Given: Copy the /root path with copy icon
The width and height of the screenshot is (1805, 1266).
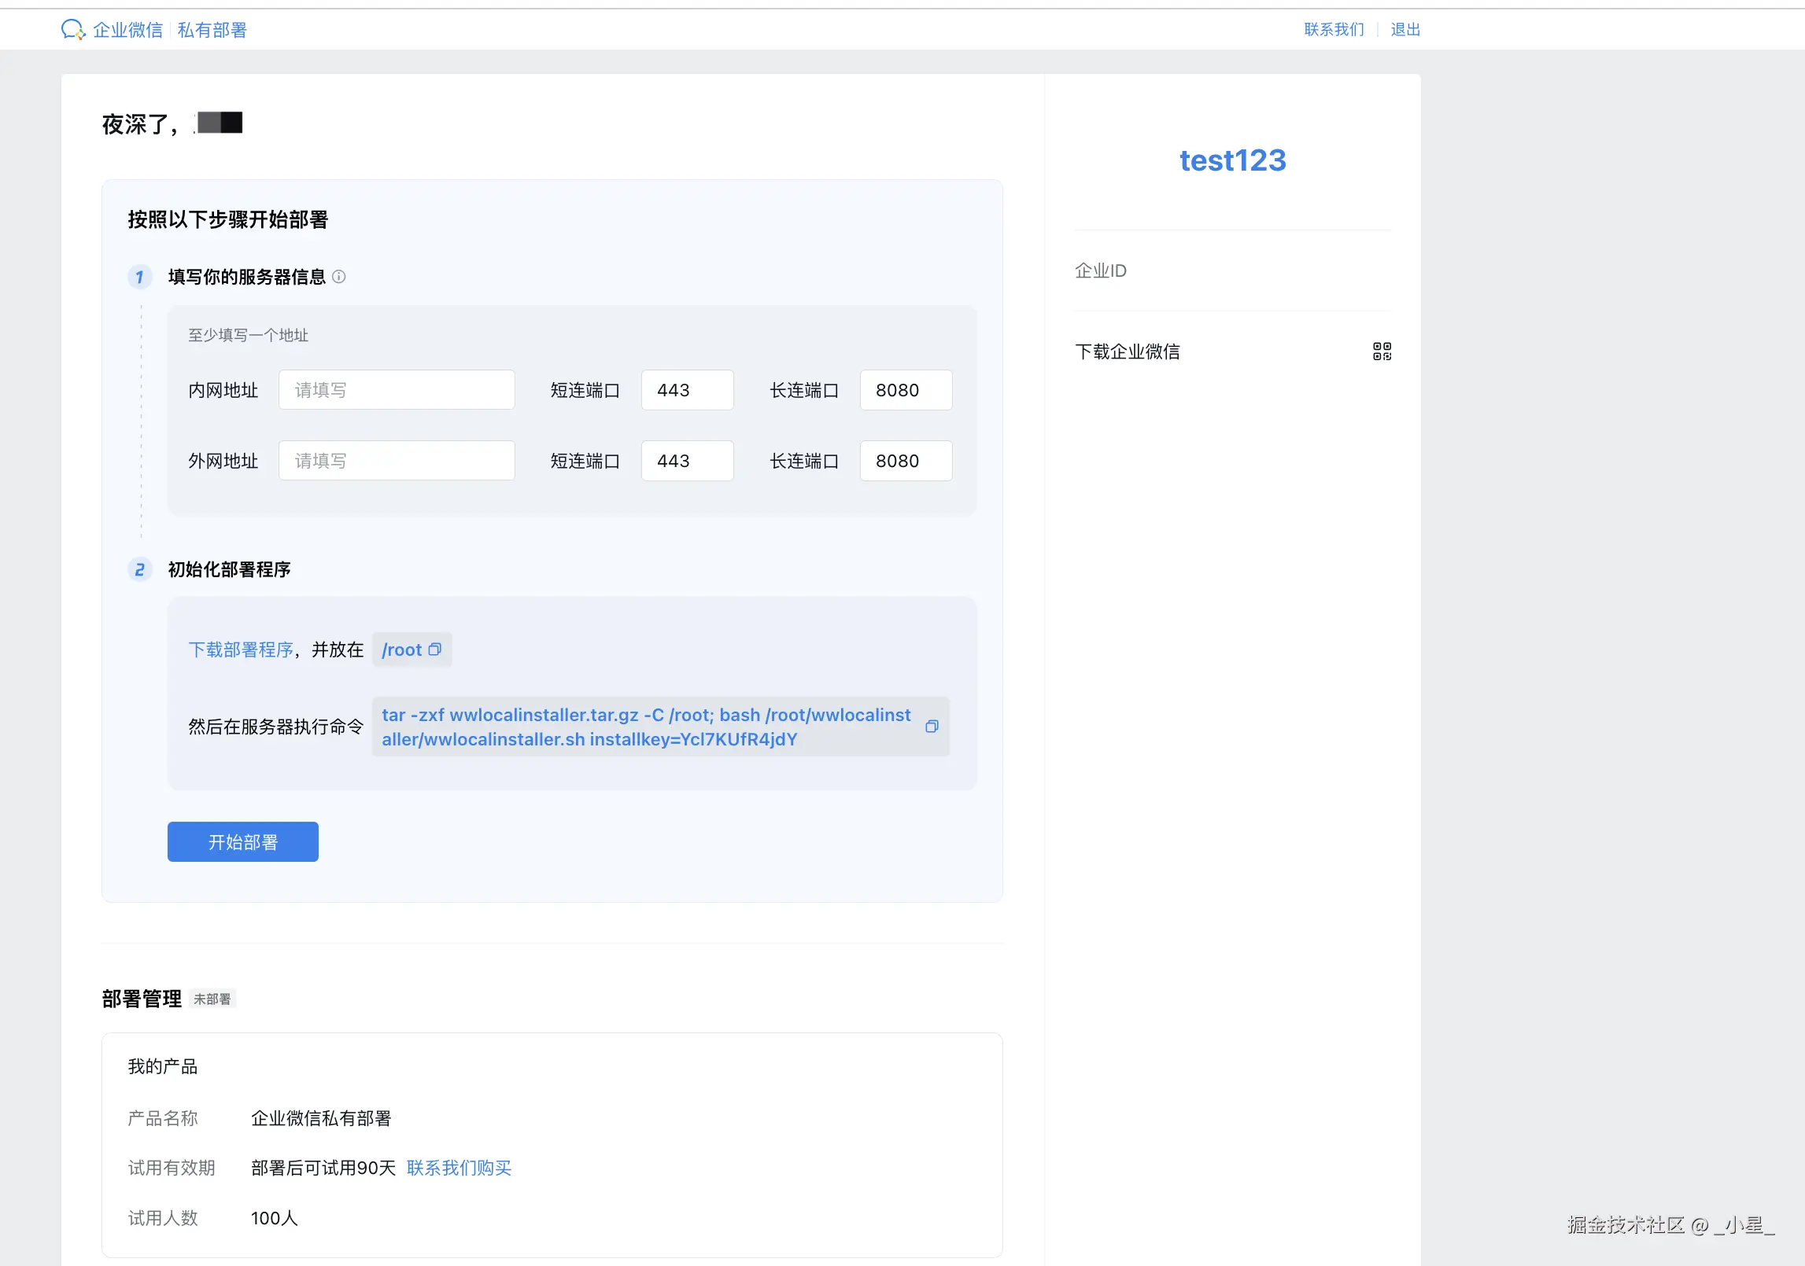Looking at the screenshot, I should tap(435, 650).
